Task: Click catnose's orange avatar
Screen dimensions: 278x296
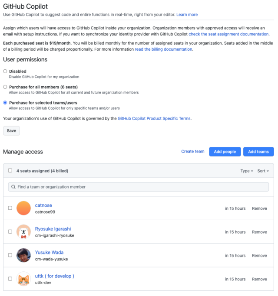Action: (x=23, y=208)
